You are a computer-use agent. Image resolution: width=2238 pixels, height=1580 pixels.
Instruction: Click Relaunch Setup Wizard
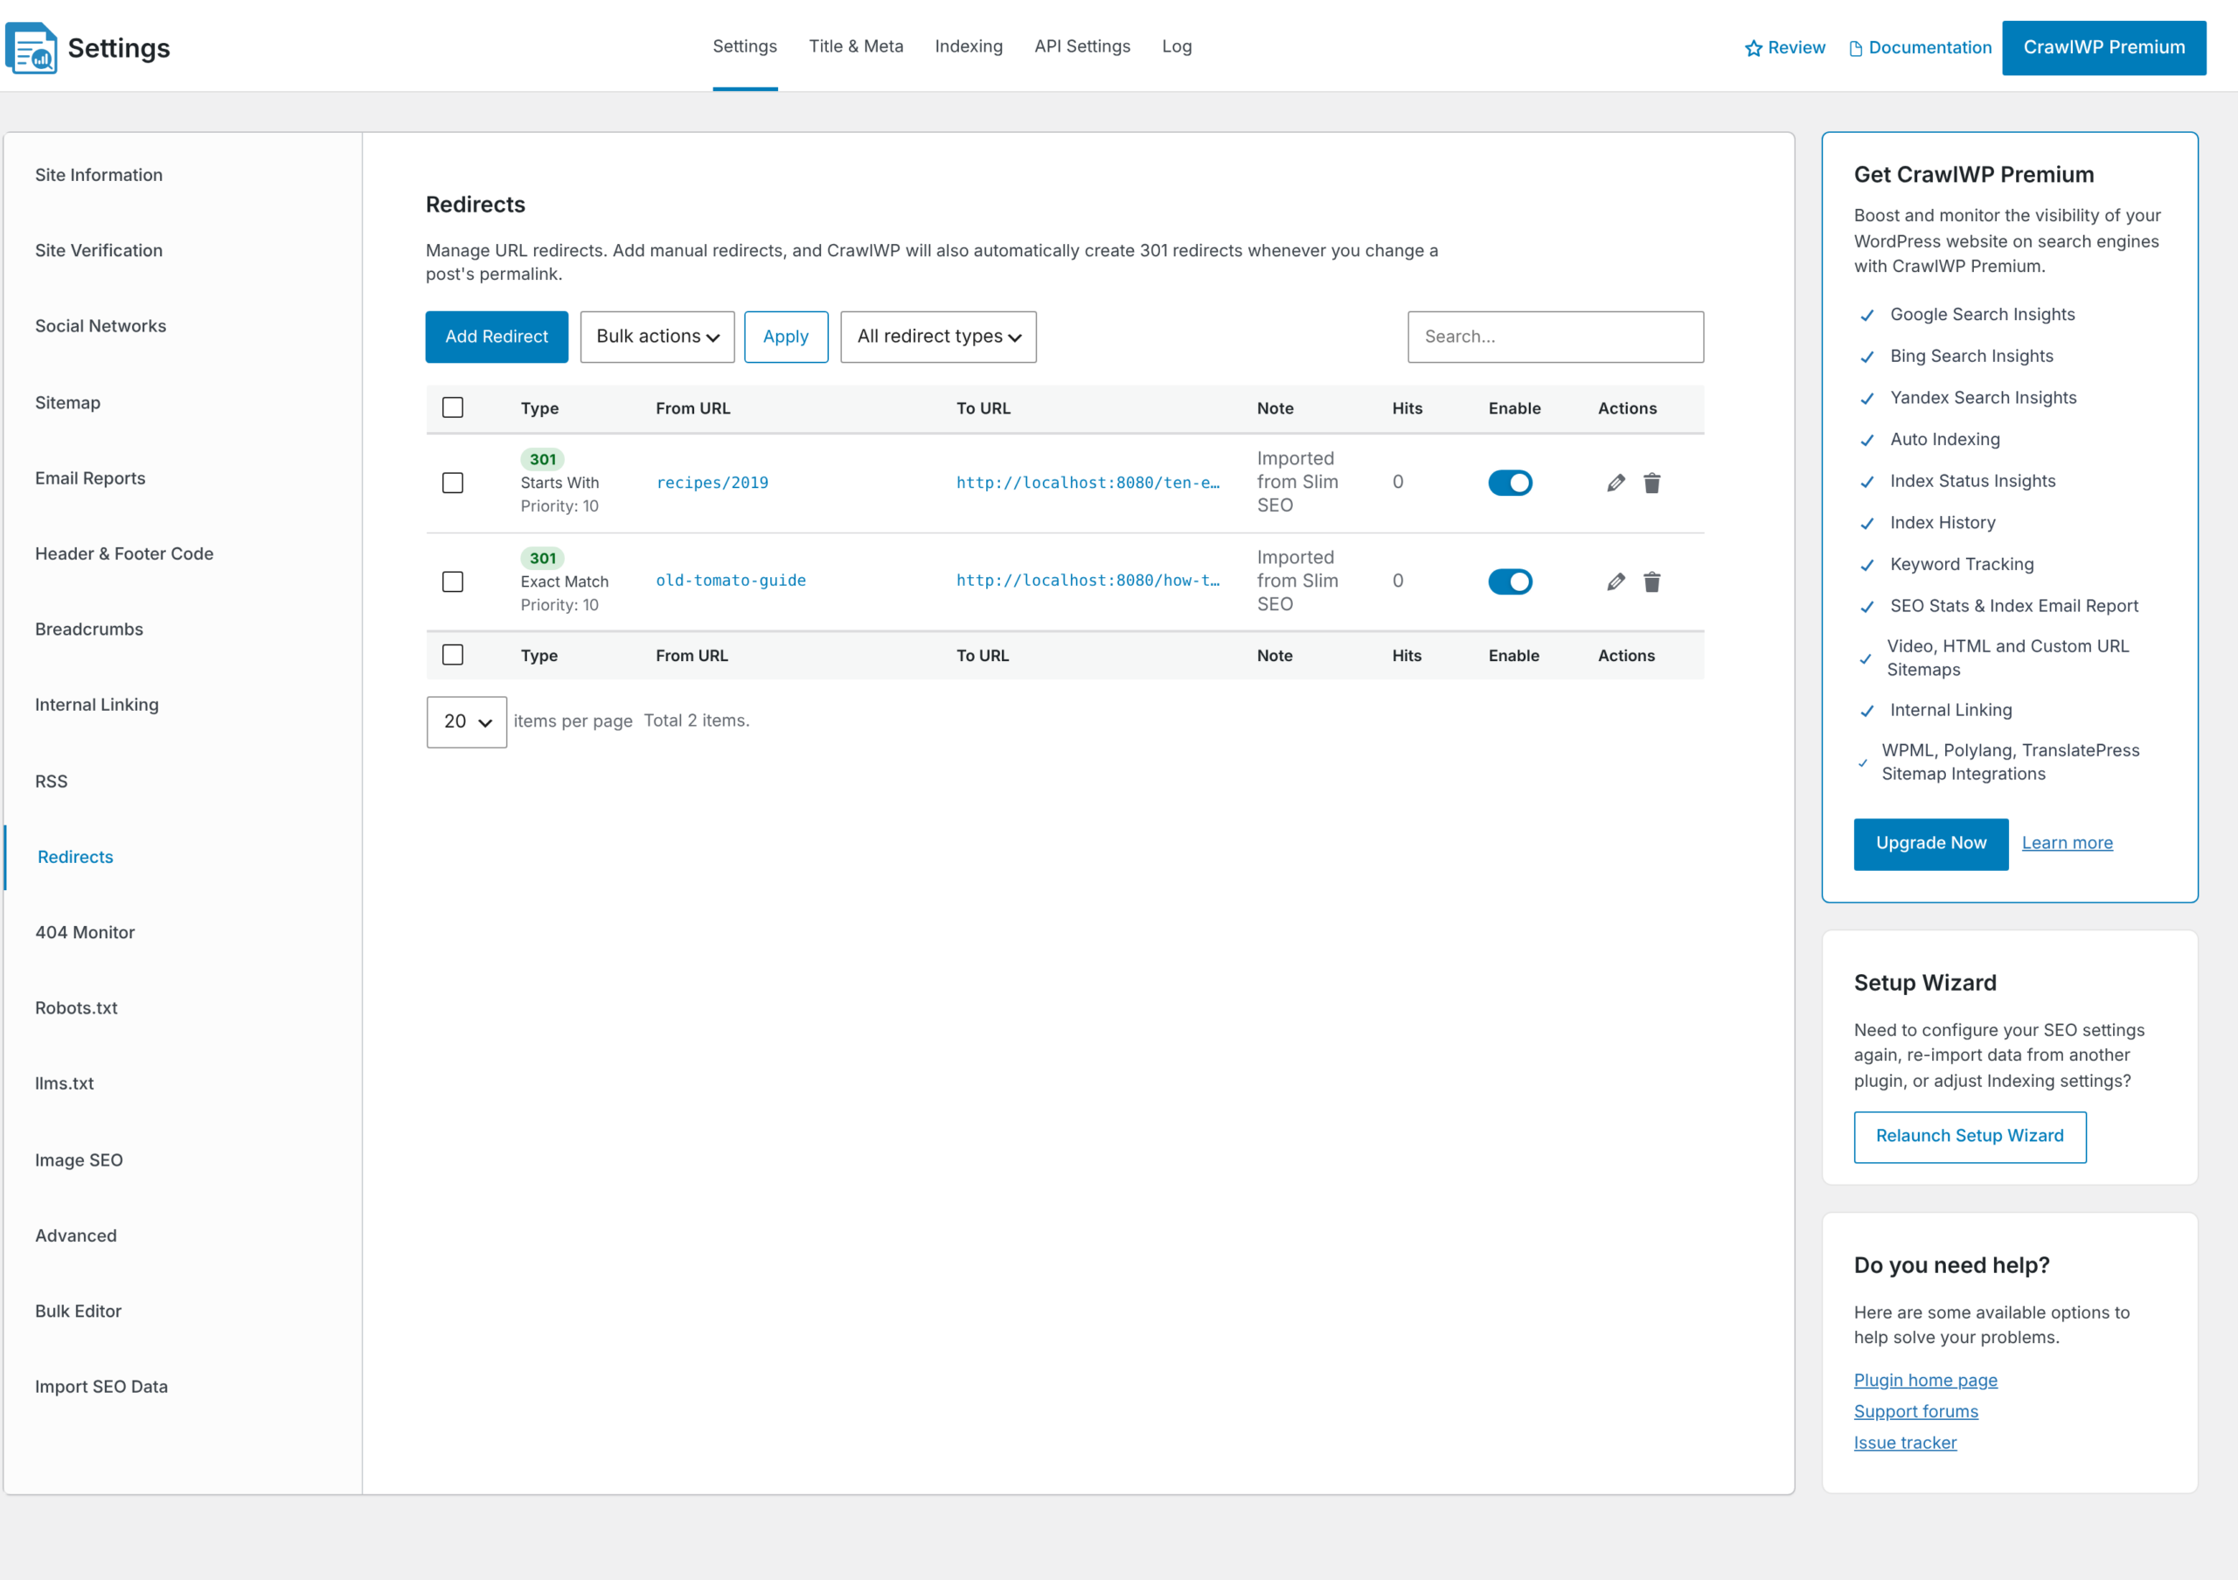pos(1969,1136)
